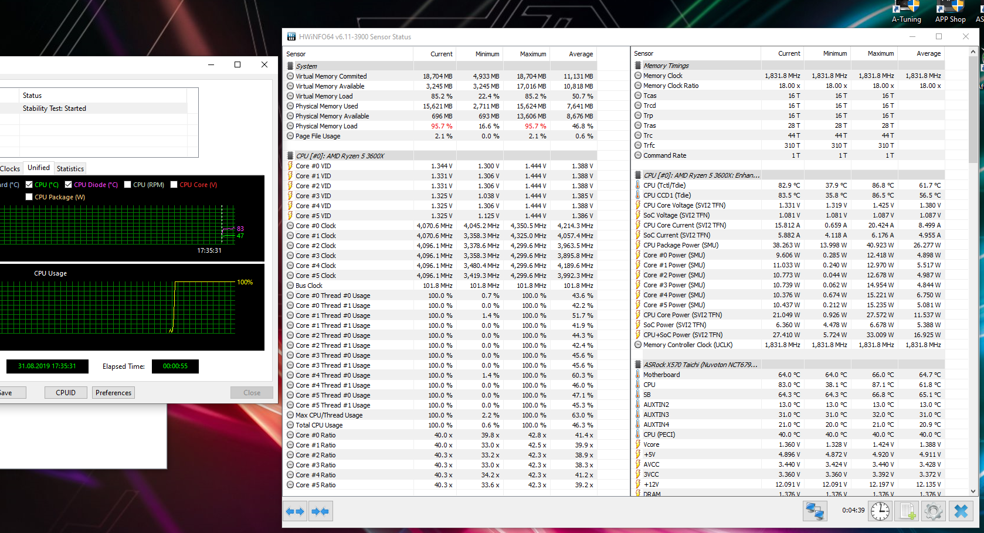The width and height of the screenshot is (984, 533).
Task: Select the Physical Memory Load row label
Action: 327,126
